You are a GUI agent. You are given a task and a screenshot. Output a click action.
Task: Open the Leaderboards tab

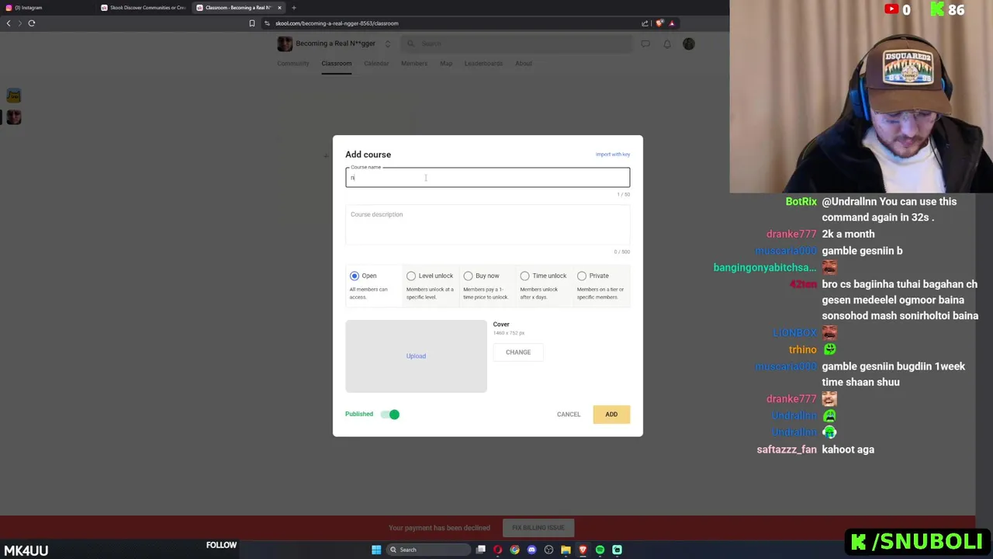483,64
